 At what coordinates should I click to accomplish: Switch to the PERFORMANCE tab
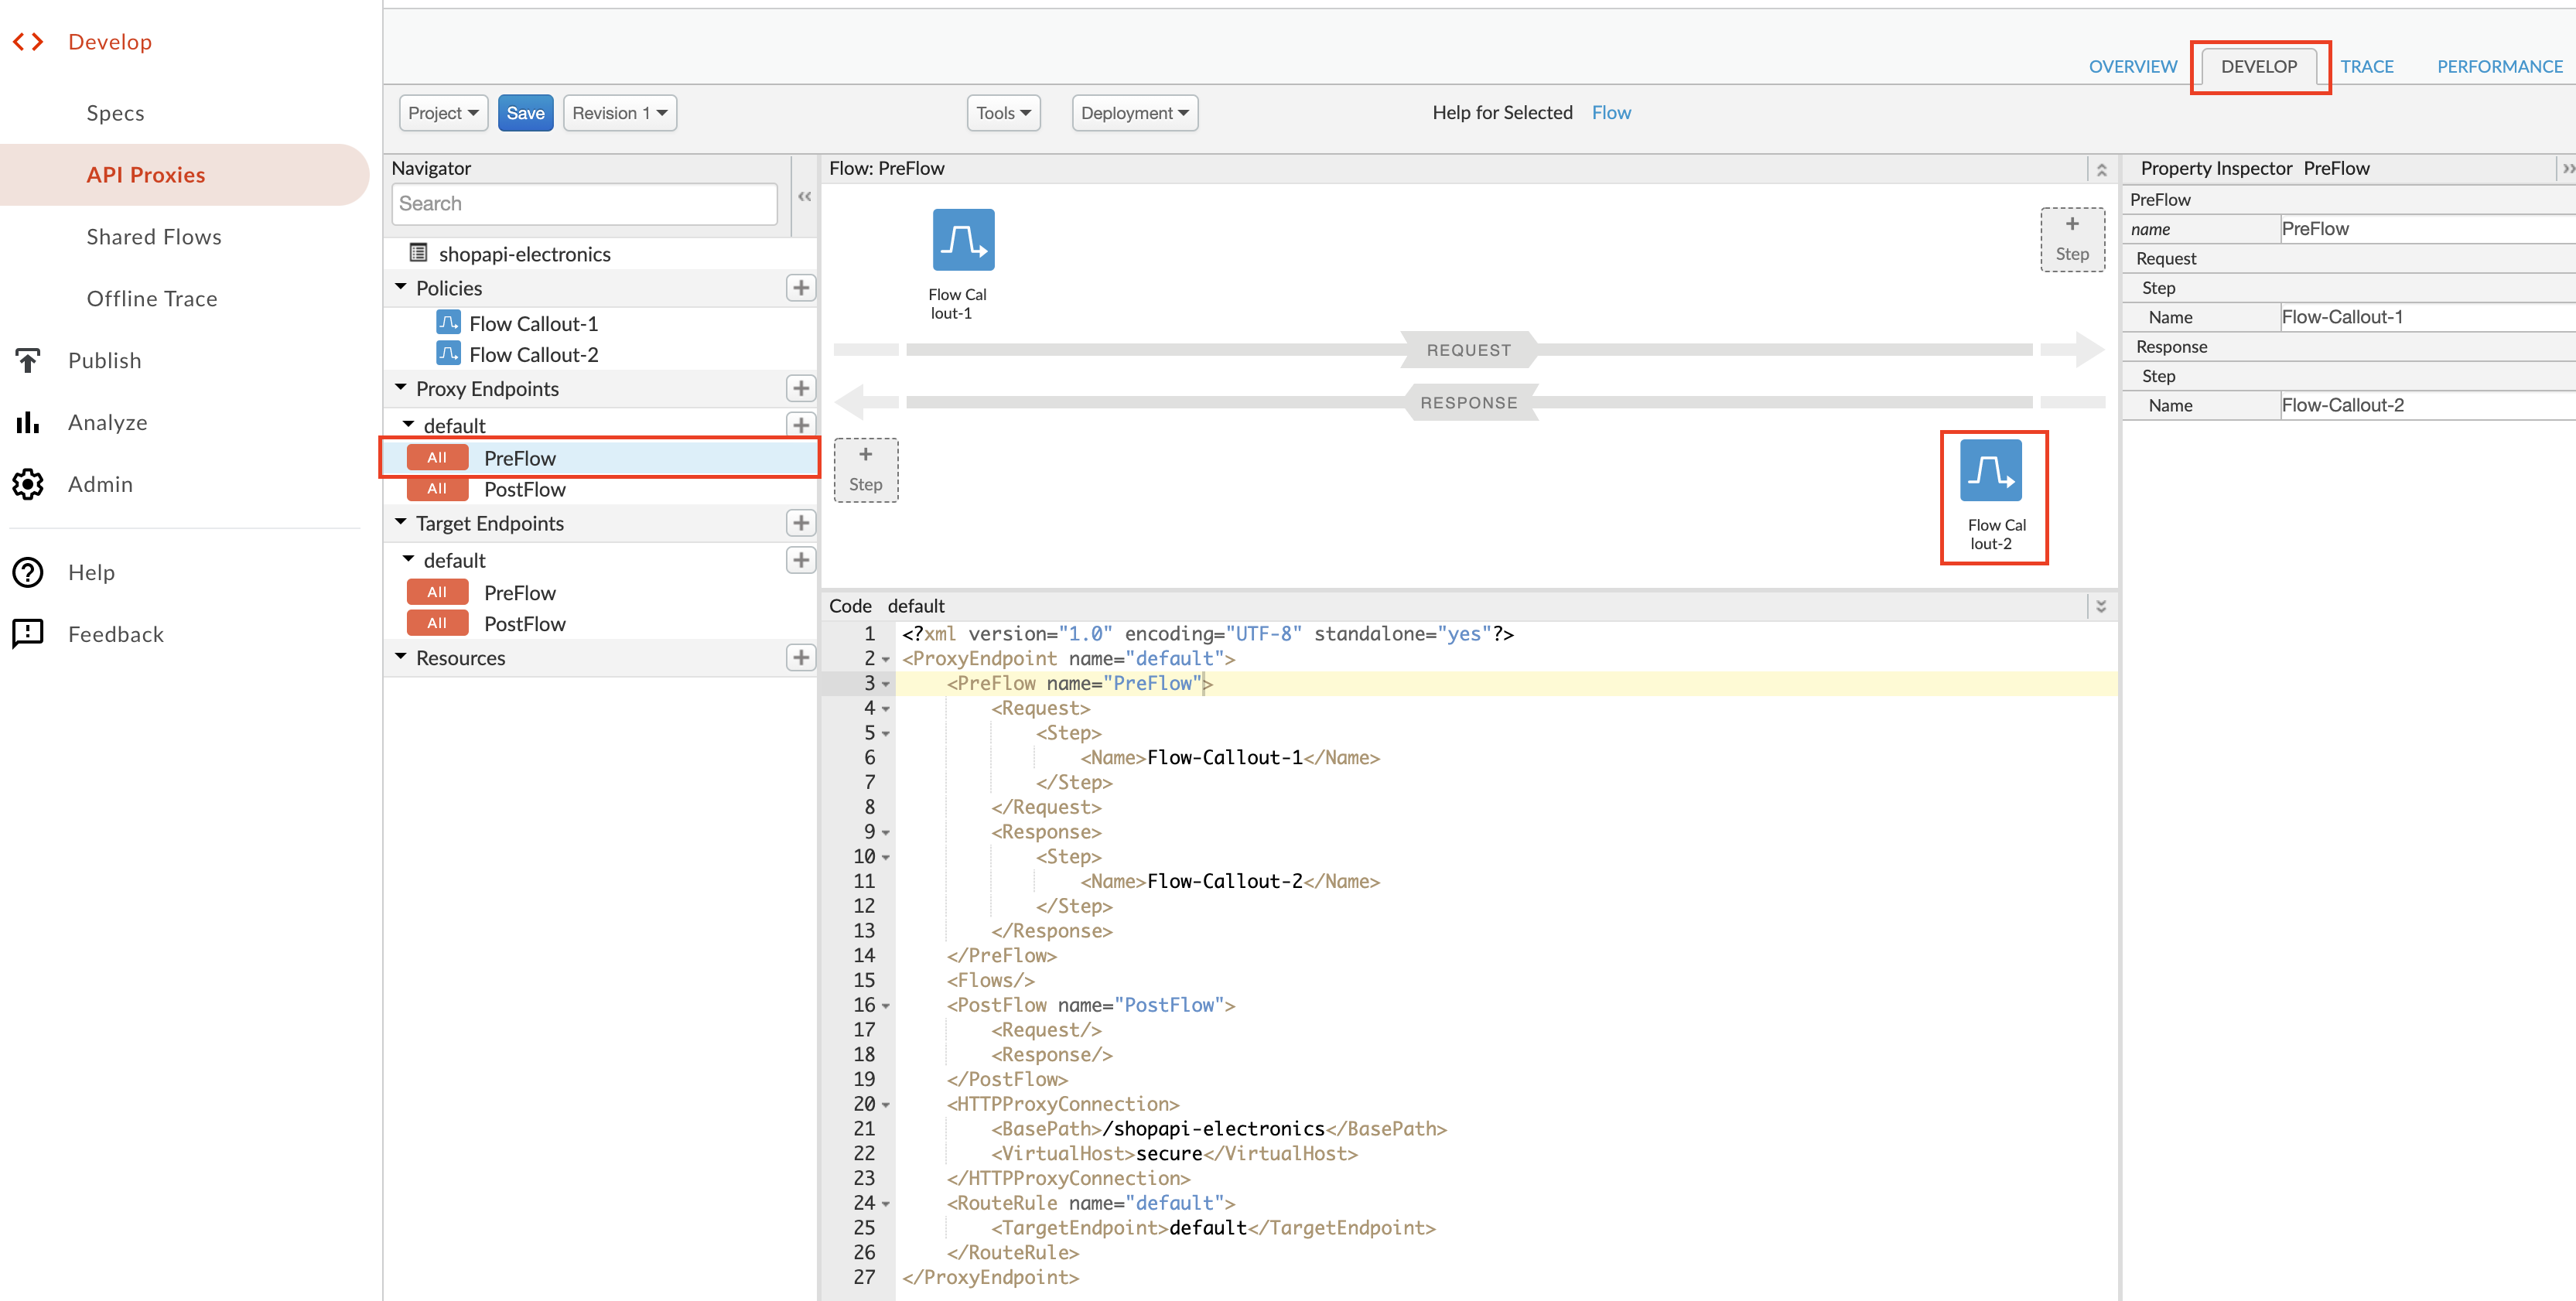[x=2500, y=67]
